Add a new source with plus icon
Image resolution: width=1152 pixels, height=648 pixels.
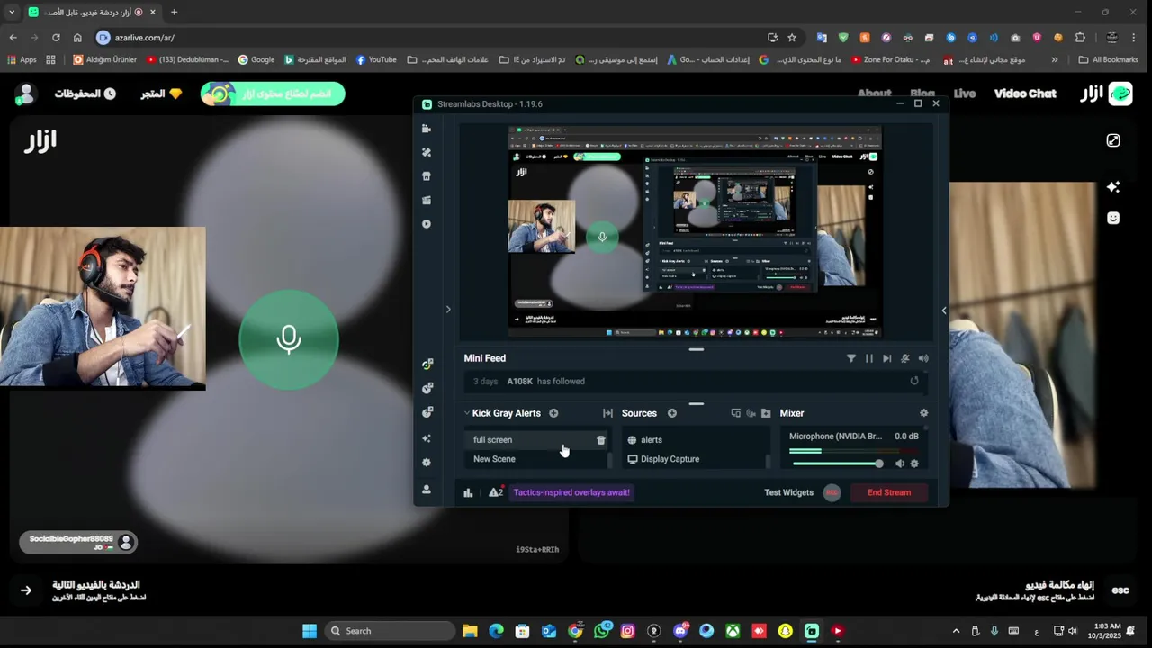click(672, 413)
